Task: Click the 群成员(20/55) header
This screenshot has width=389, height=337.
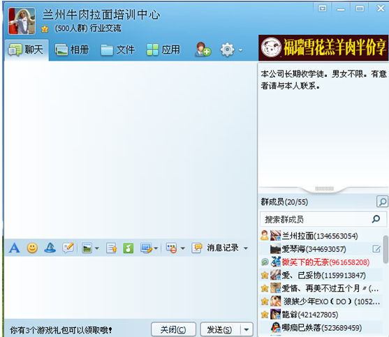Action: (284, 202)
